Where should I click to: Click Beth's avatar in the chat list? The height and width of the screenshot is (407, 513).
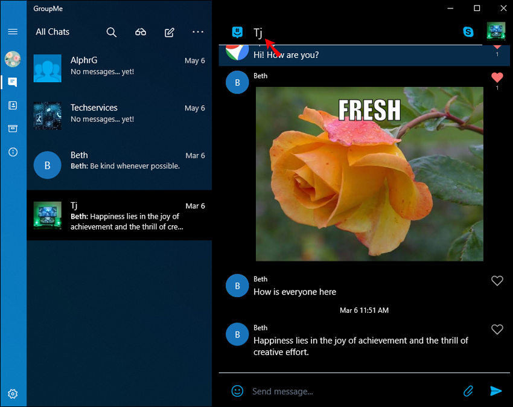click(x=48, y=165)
